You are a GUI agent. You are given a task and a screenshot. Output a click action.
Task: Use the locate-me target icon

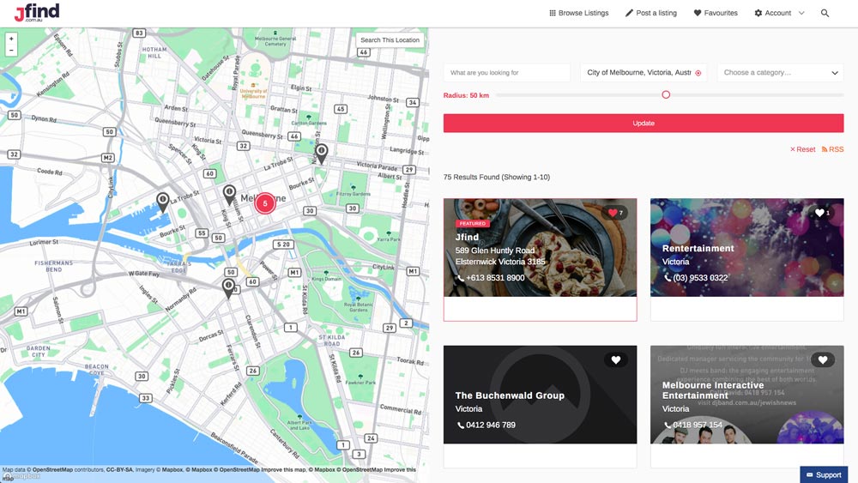coord(698,73)
